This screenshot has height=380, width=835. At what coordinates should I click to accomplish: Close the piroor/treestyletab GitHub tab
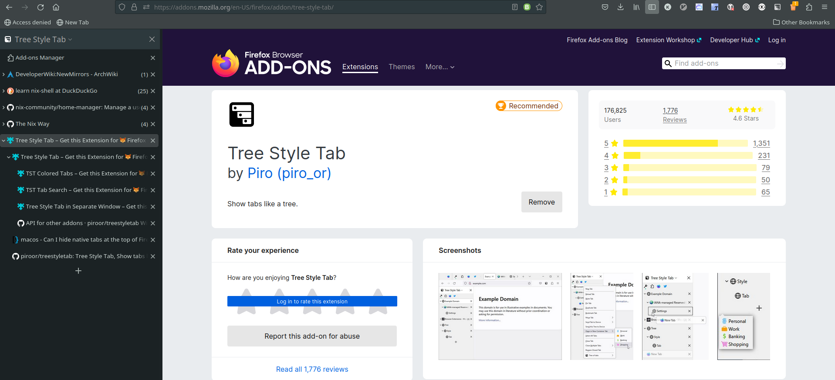(153, 256)
